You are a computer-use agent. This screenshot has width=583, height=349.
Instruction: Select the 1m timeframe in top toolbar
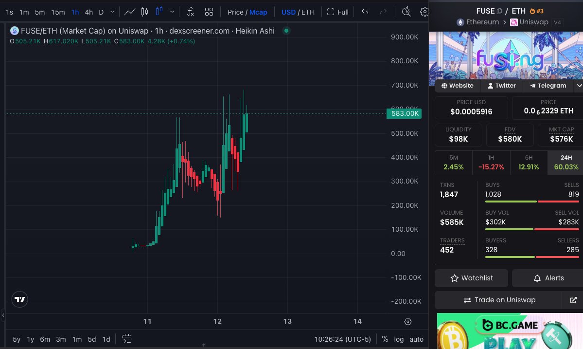(x=24, y=12)
